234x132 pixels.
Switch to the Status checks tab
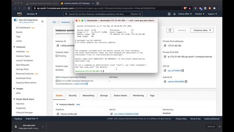(x=120, y=95)
